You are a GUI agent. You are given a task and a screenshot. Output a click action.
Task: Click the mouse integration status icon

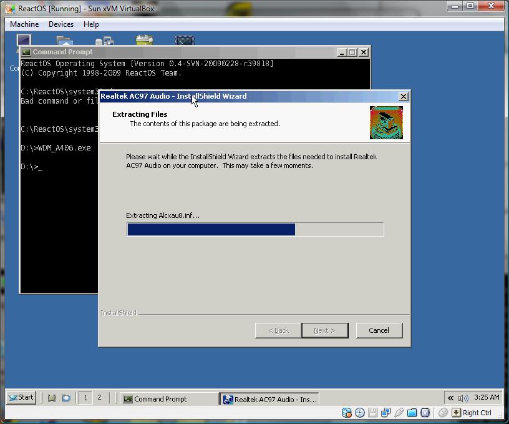click(443, 413)
